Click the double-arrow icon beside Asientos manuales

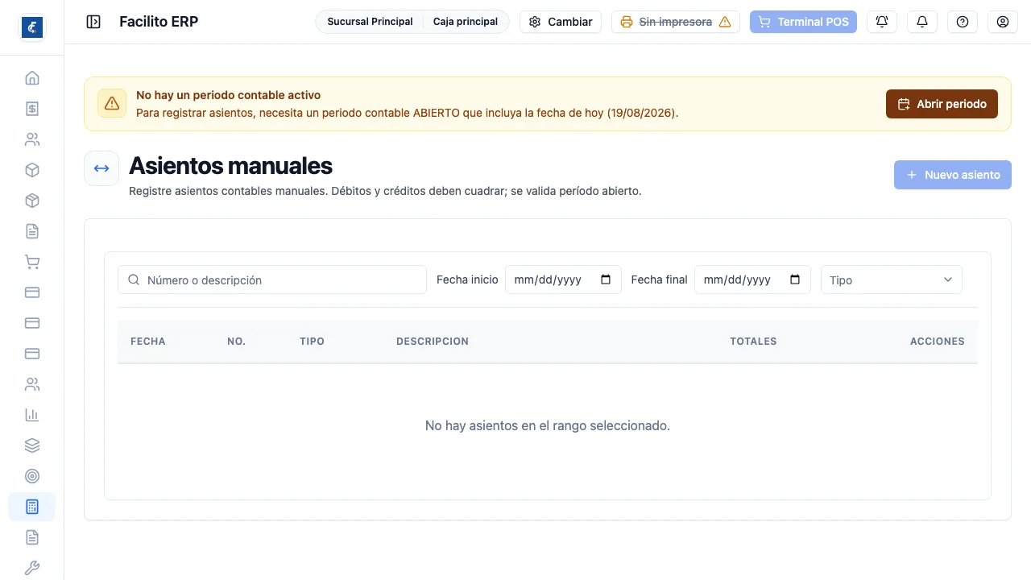(x=101, y=168)
